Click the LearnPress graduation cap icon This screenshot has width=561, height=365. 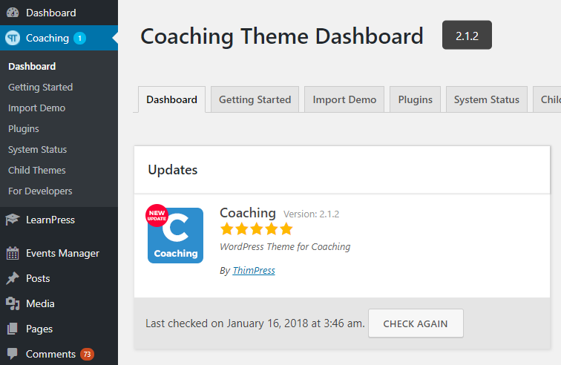(x=13, y=220)
